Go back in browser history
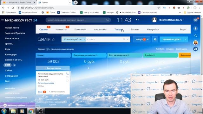This screenshot has width=203, height=114. point(3,8)
